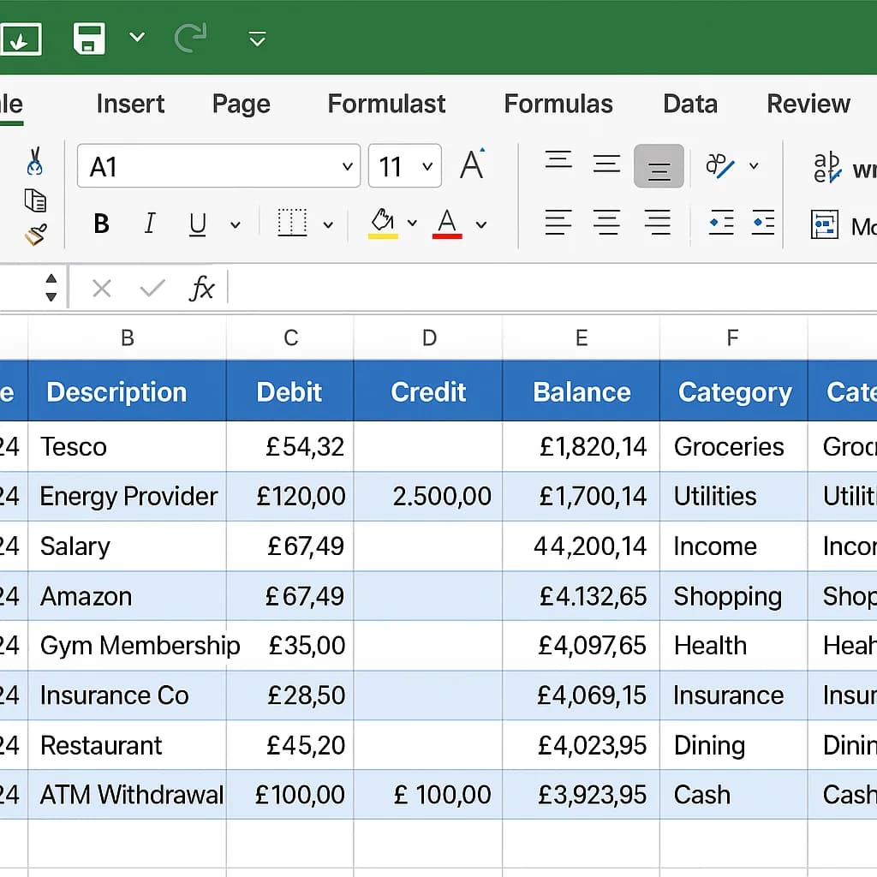Click the Increase Font Size icon
Image resolution: width=877 pixels, height=877 pixels.
[472, 164]
